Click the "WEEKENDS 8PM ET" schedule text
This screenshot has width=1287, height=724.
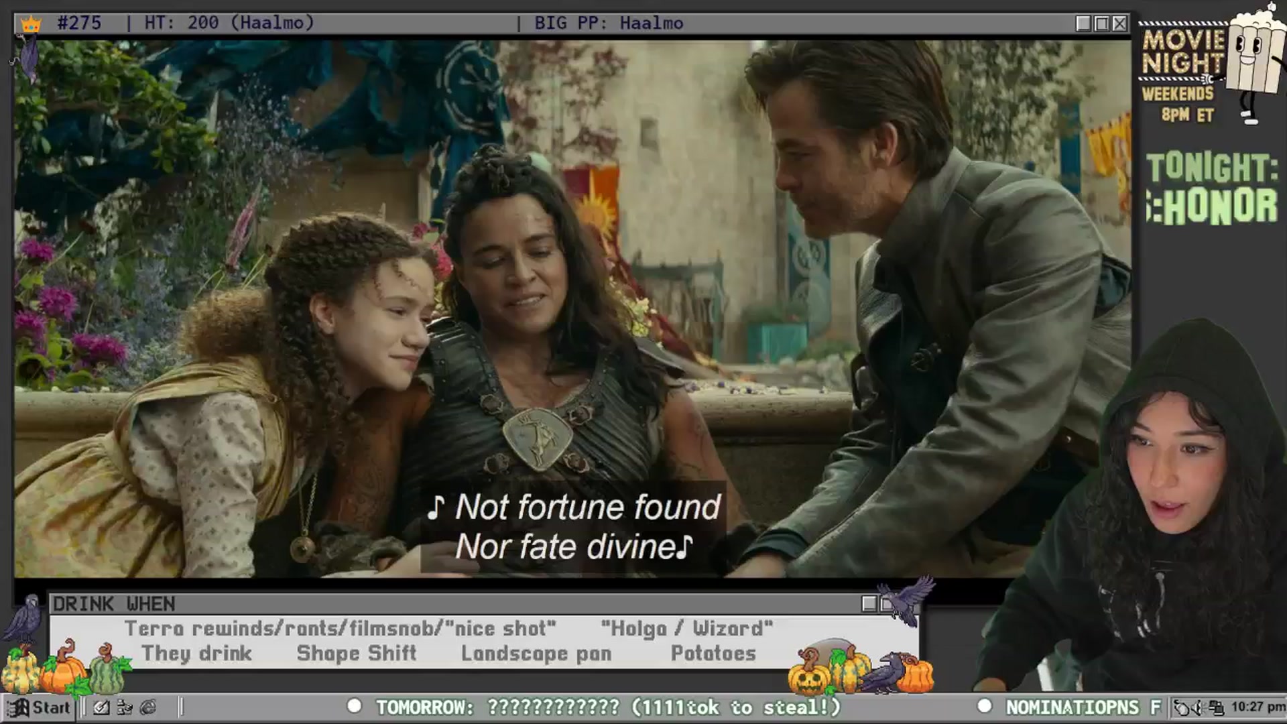pyautogui.click(x=1178, y=104)
